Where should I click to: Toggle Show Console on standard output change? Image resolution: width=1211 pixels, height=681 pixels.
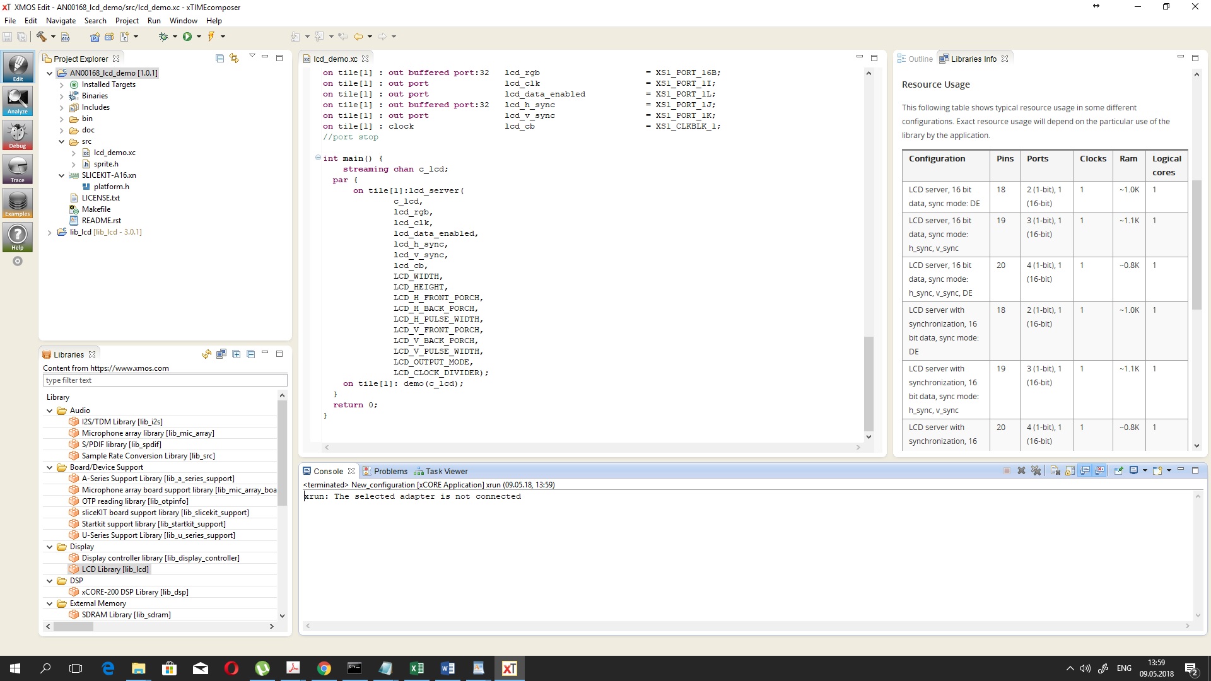coord(1085,471)
